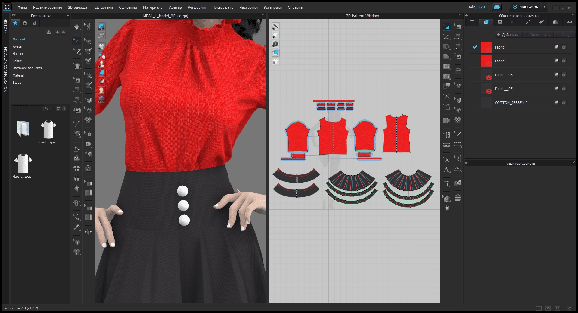Toggle show 3D environment globe icon

click(101, 99)
